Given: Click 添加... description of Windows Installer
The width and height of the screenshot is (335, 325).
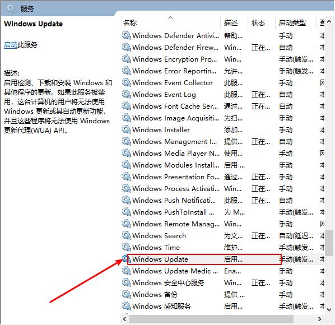Looking at the screenshot, I should pos(233,129).
